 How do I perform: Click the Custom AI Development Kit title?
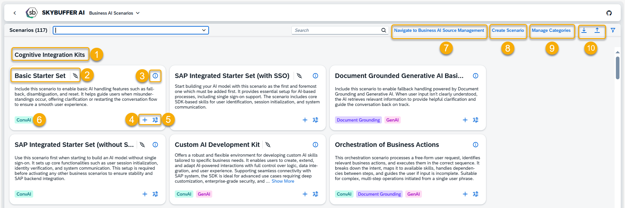click(x=217, y=145)
